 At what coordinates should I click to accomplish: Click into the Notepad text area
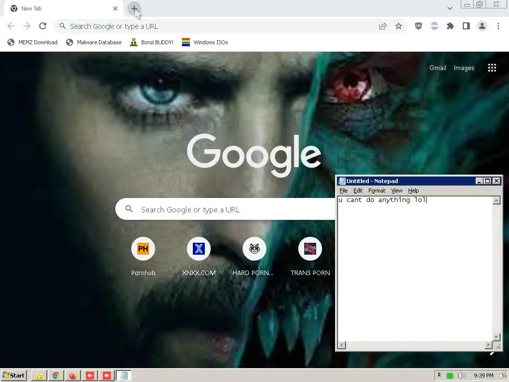(x=415, y=270)
